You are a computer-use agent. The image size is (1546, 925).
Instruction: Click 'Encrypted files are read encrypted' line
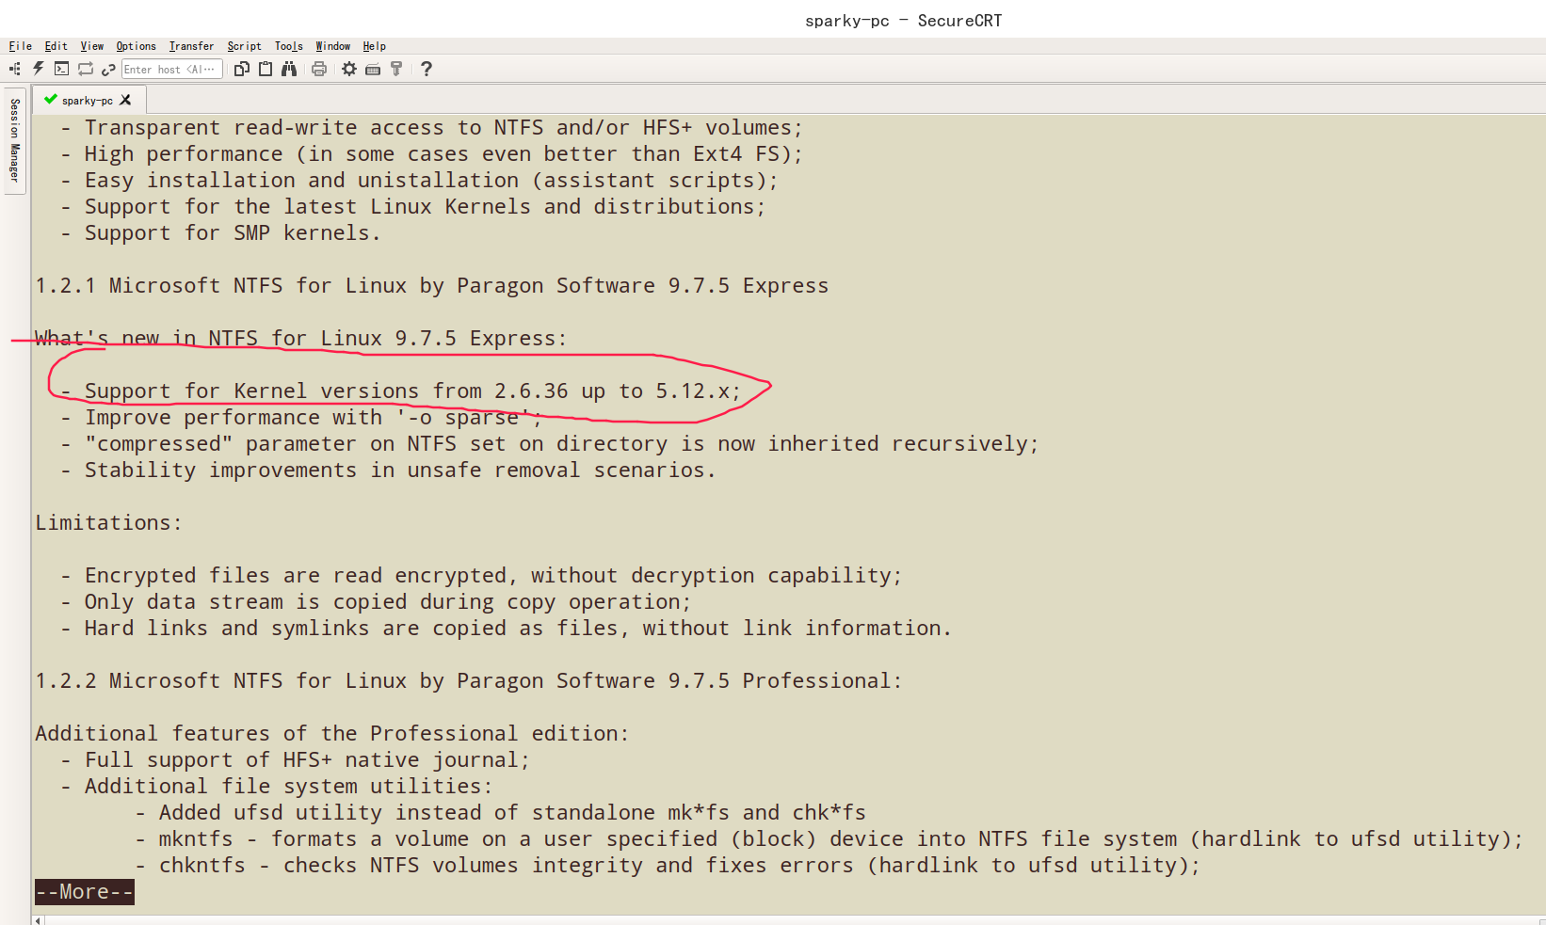[x=481, y=576]
